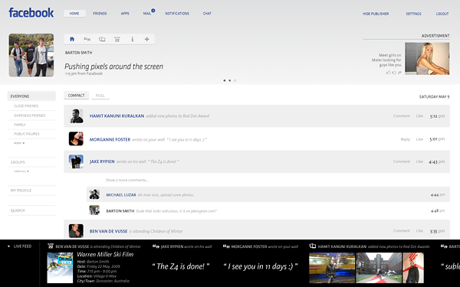Select the first status carousel dot
The height and width of the screenshot is (287, 460).
[x=225, y=80]
